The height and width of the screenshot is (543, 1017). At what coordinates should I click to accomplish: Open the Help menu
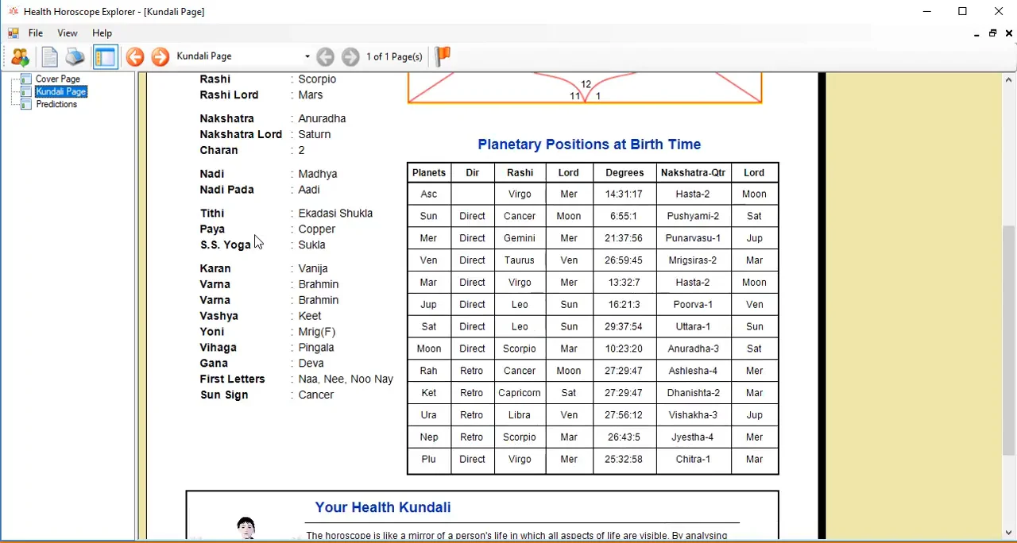(102, 33)
